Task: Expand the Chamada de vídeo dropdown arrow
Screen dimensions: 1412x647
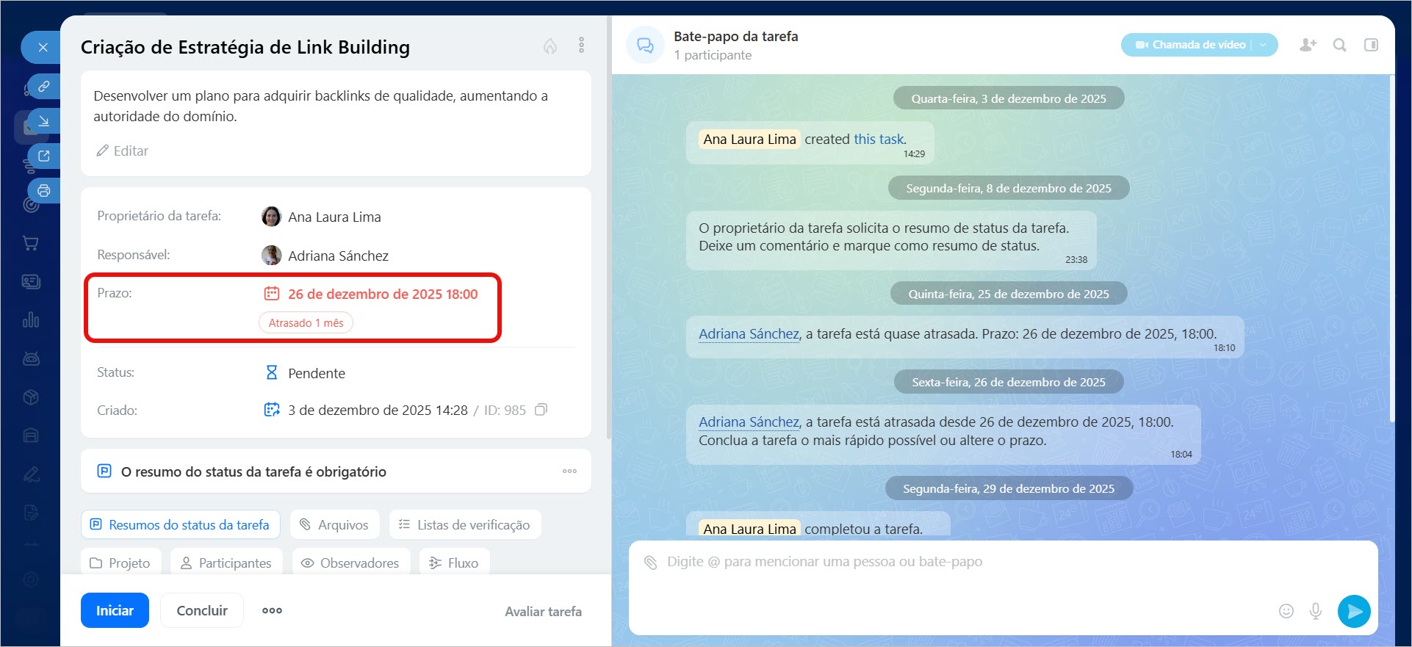Action: 1264,45
